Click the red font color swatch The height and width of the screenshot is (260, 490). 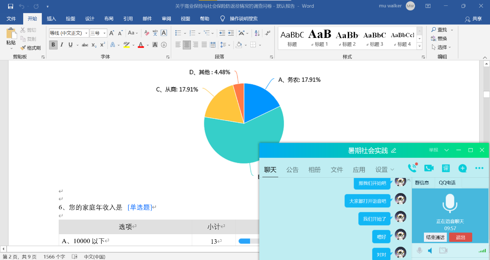[141, 45]
